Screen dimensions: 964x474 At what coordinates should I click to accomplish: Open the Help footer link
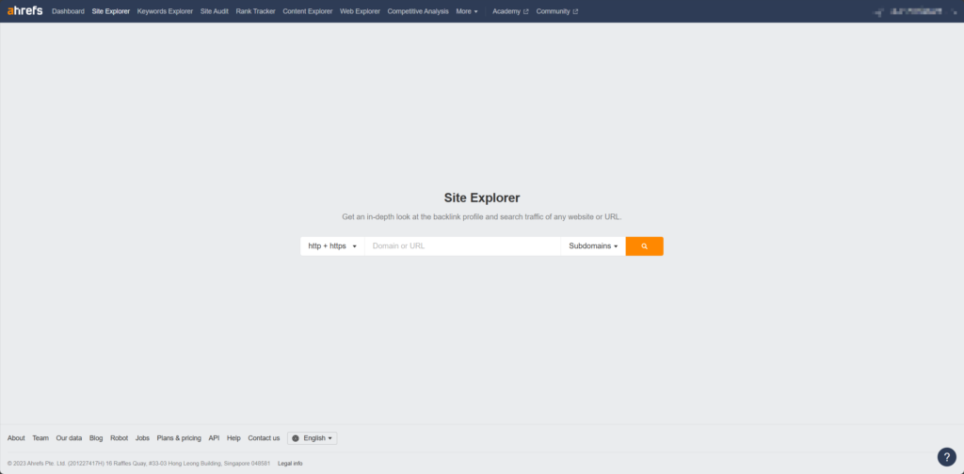233,438
